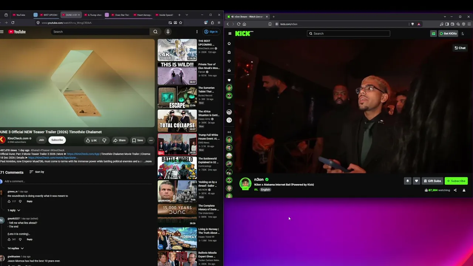Save the Dune 3 video to playlist
Viewport: 473px width, 266px height.
pyautogui.click(x=137, y=140)
